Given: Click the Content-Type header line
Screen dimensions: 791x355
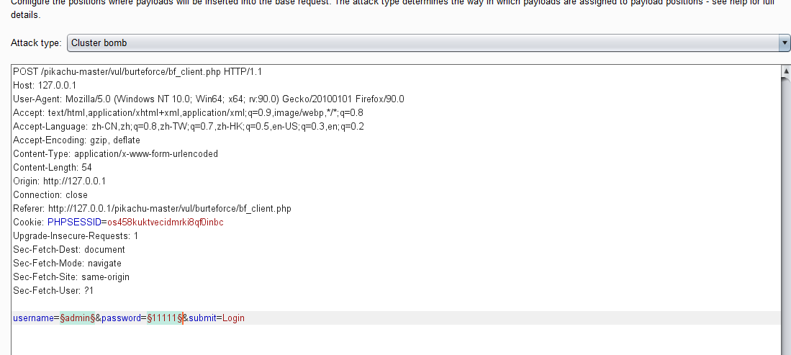Looking at the screenshot, I should tap(116, 153).
